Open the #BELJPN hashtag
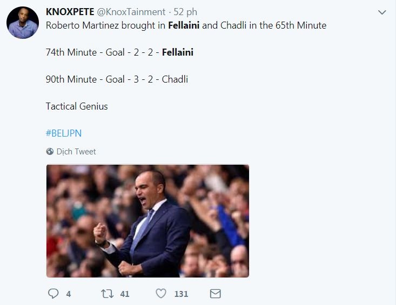Viewport: 396px width, 305px height. pyautogui.click(x=63, y=133)
